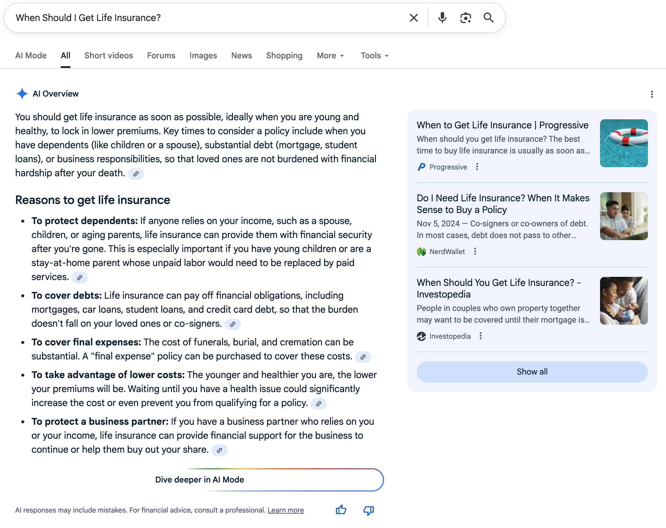Switch to AI Mode
Viewport: 666px width, 528px height.
31,56
